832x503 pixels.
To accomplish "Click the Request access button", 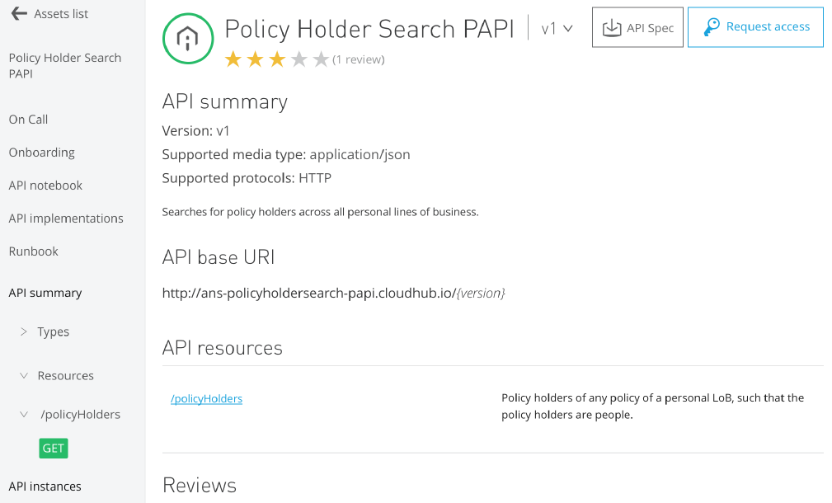I will [x=755, y=27].
